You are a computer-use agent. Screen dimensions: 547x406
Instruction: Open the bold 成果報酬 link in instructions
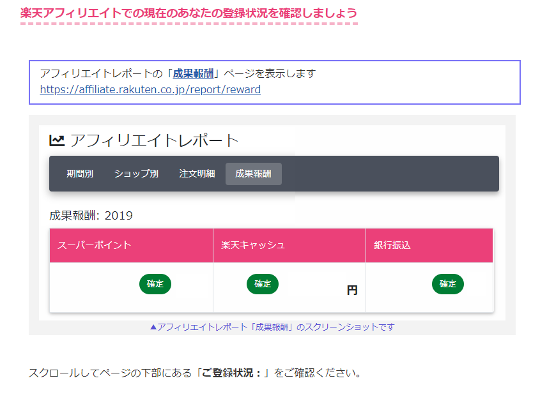tap(193, 73)
